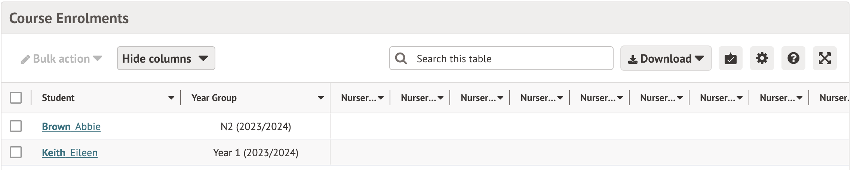Click the Student column header
Viewport: 857px width, 170px height.
pyautogui.click(x=58, y=98)
